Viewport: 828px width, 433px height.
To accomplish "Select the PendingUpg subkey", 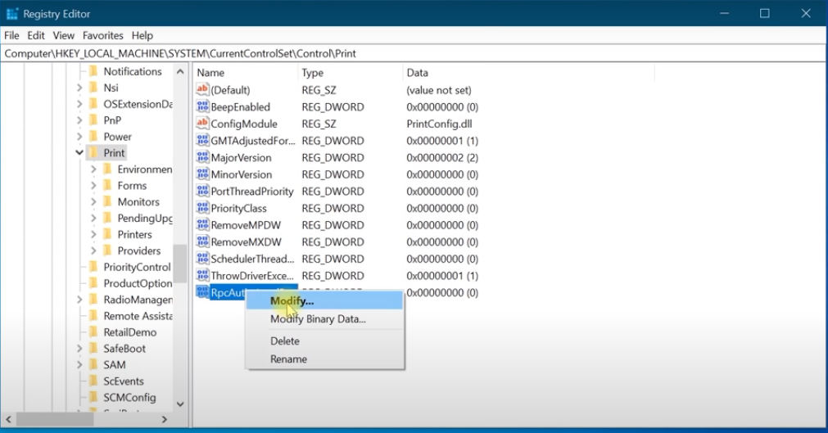I will tap(145, 218).
